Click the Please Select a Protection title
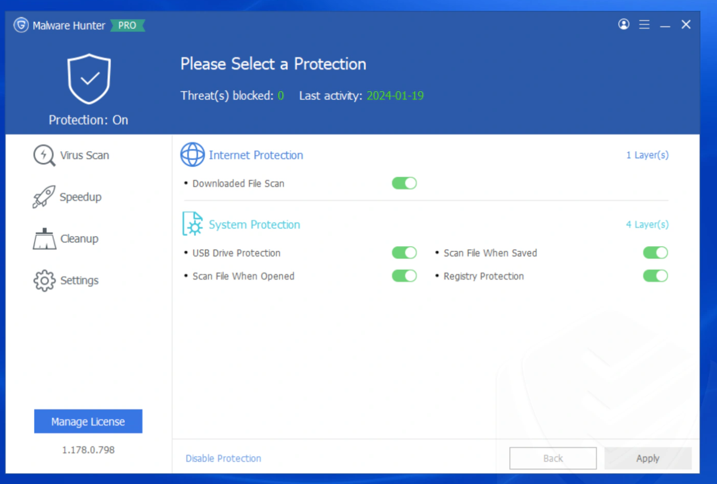 point(273,64)
